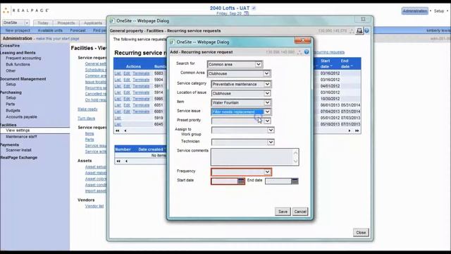Open Accounts payable under Purchasing
Screen dimensions: 451x254
tap(21, 117)
